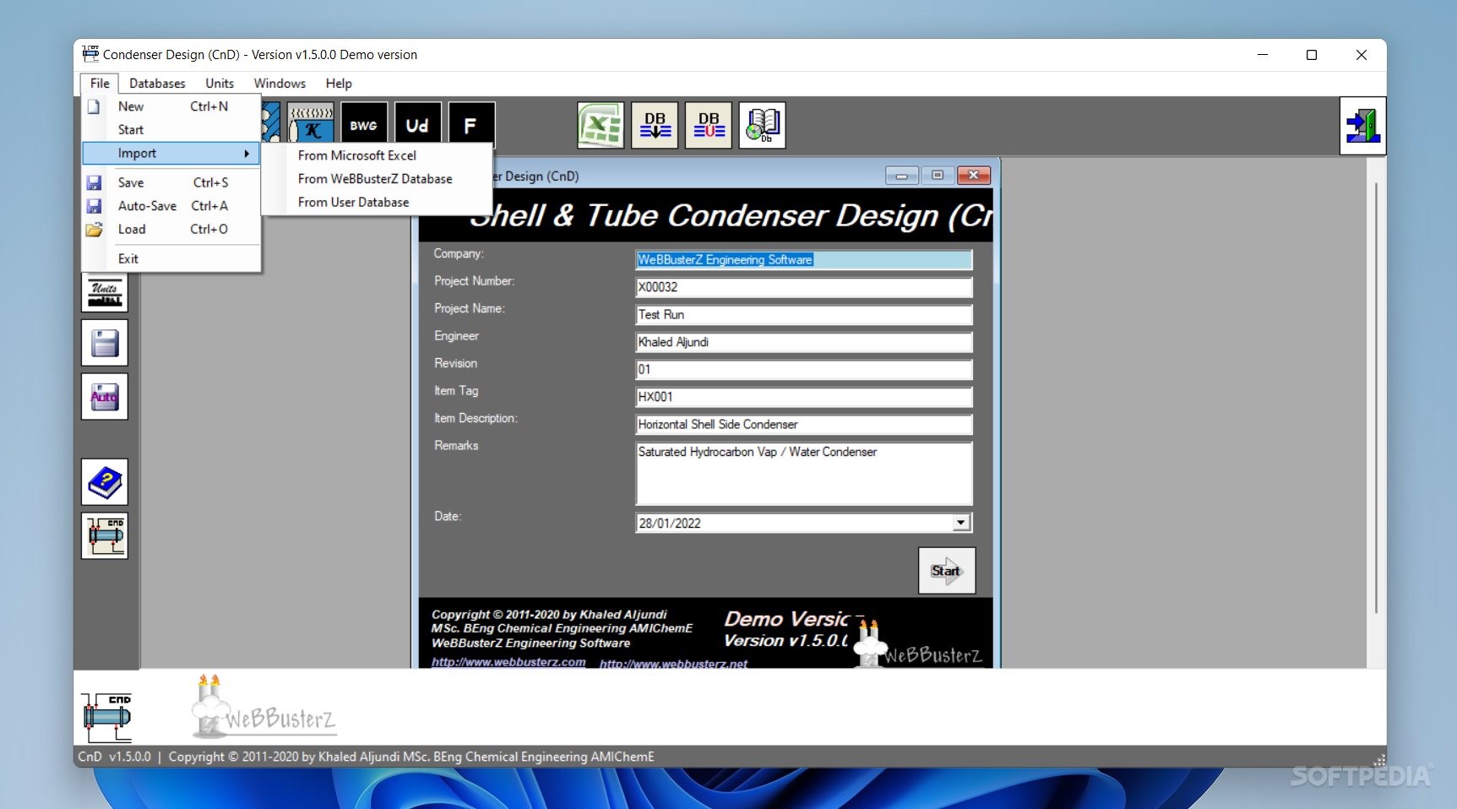Image resolution: width=1457 pixels, height=809 pixels.
Task: Open the Units sidebar icon
Action: (x=105, y=292)
